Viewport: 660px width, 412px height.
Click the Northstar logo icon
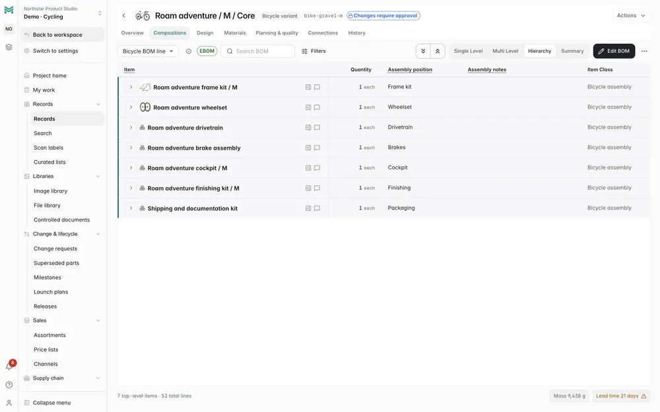(x=9, y=10)
